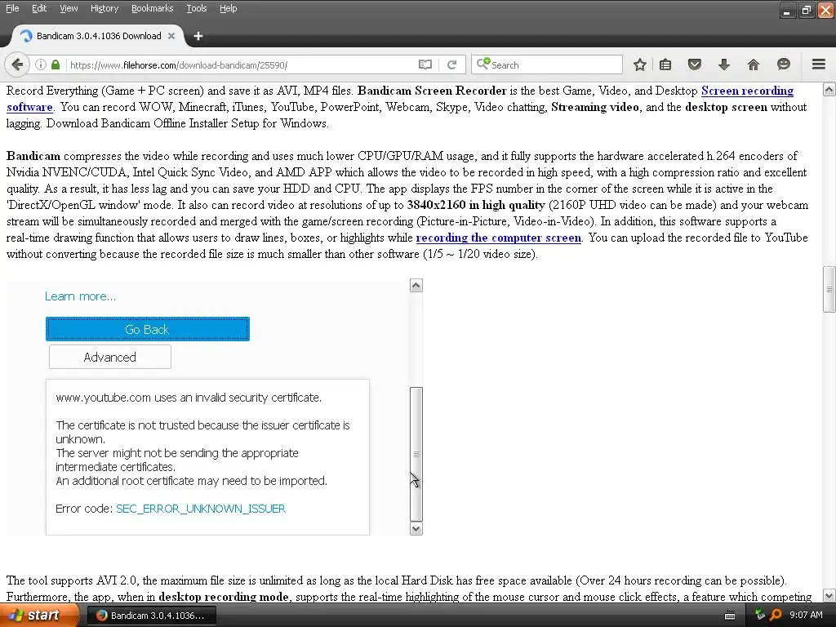Screen dimensions: 836x627
Task: Bookmark this page with the star
Action: click(640, 65)
